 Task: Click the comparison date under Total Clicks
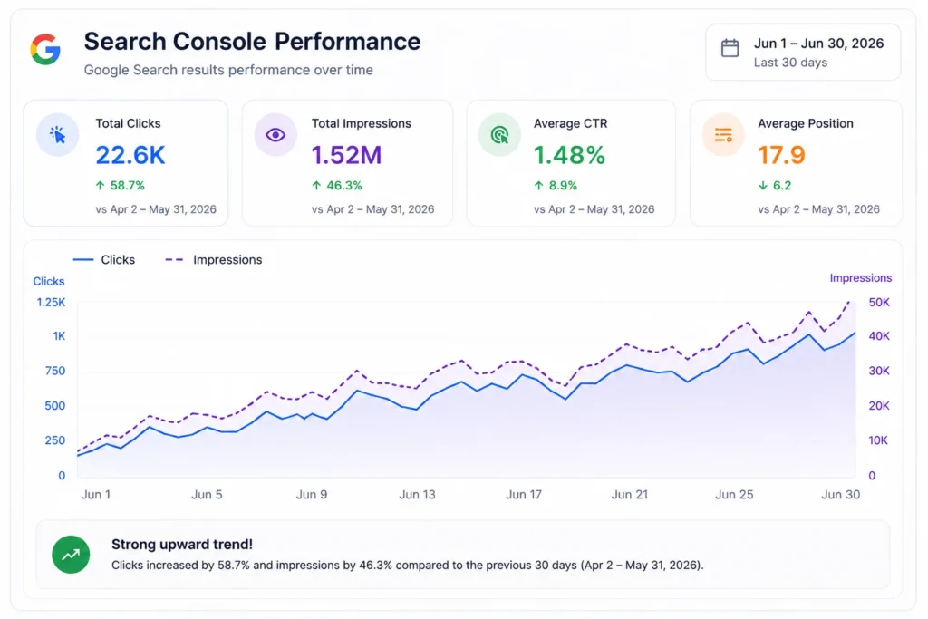tap(156, 208)
